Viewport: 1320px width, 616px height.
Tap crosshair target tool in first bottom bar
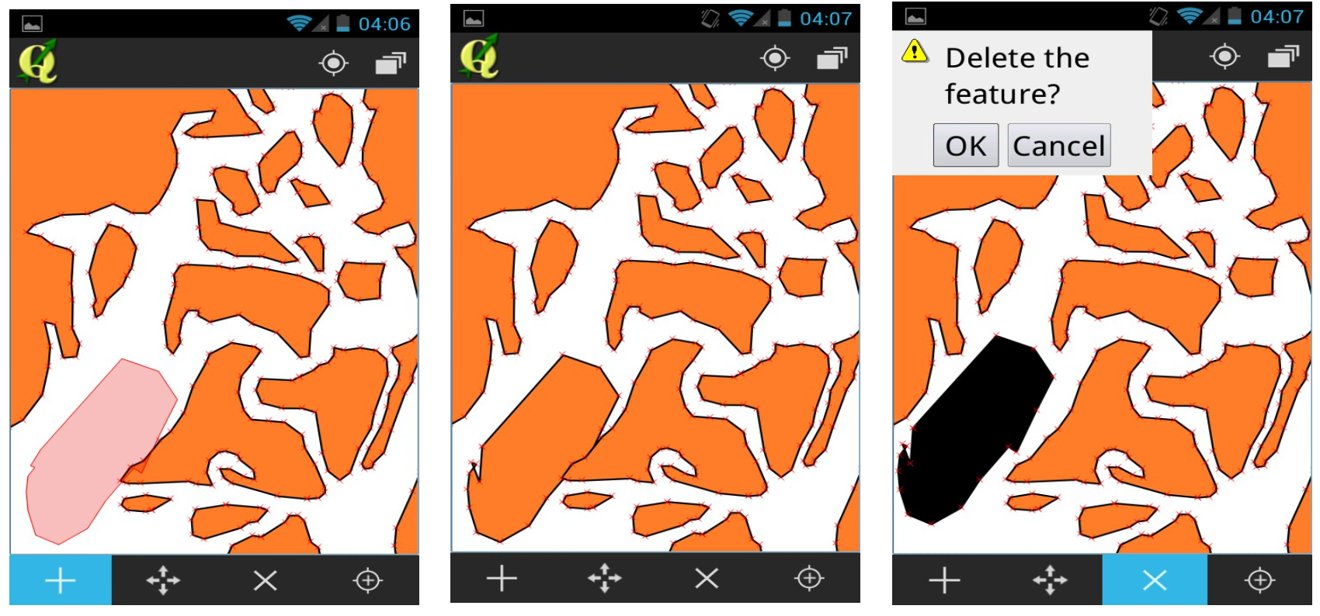367,580
